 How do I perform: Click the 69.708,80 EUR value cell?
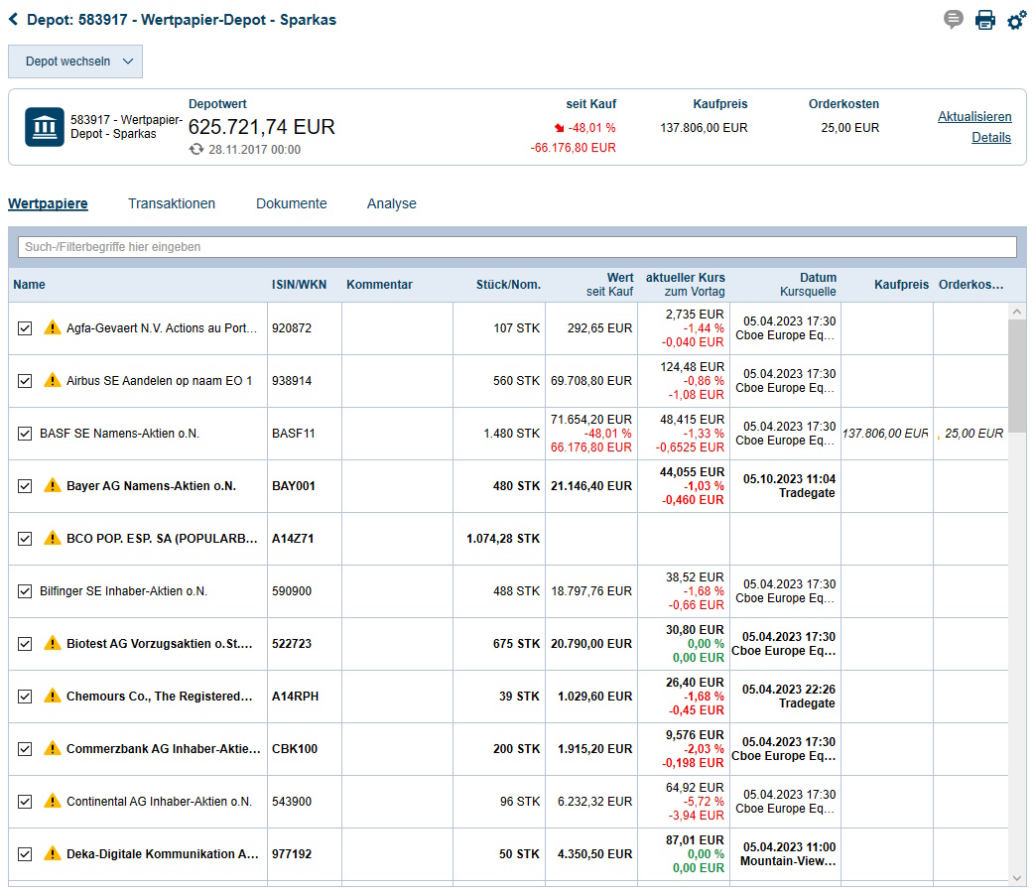tap(591, 380)
